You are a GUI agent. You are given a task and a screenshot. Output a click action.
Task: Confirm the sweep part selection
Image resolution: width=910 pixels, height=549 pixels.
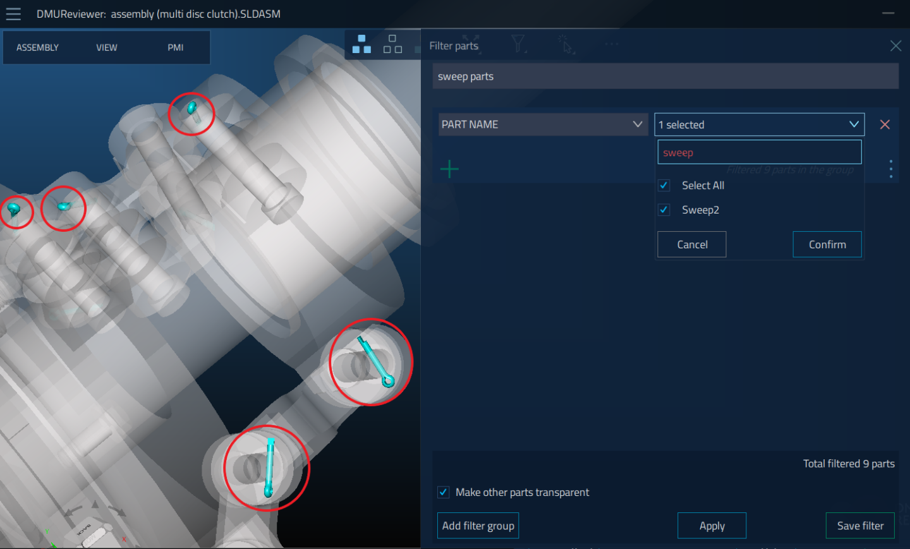(827, 244)
